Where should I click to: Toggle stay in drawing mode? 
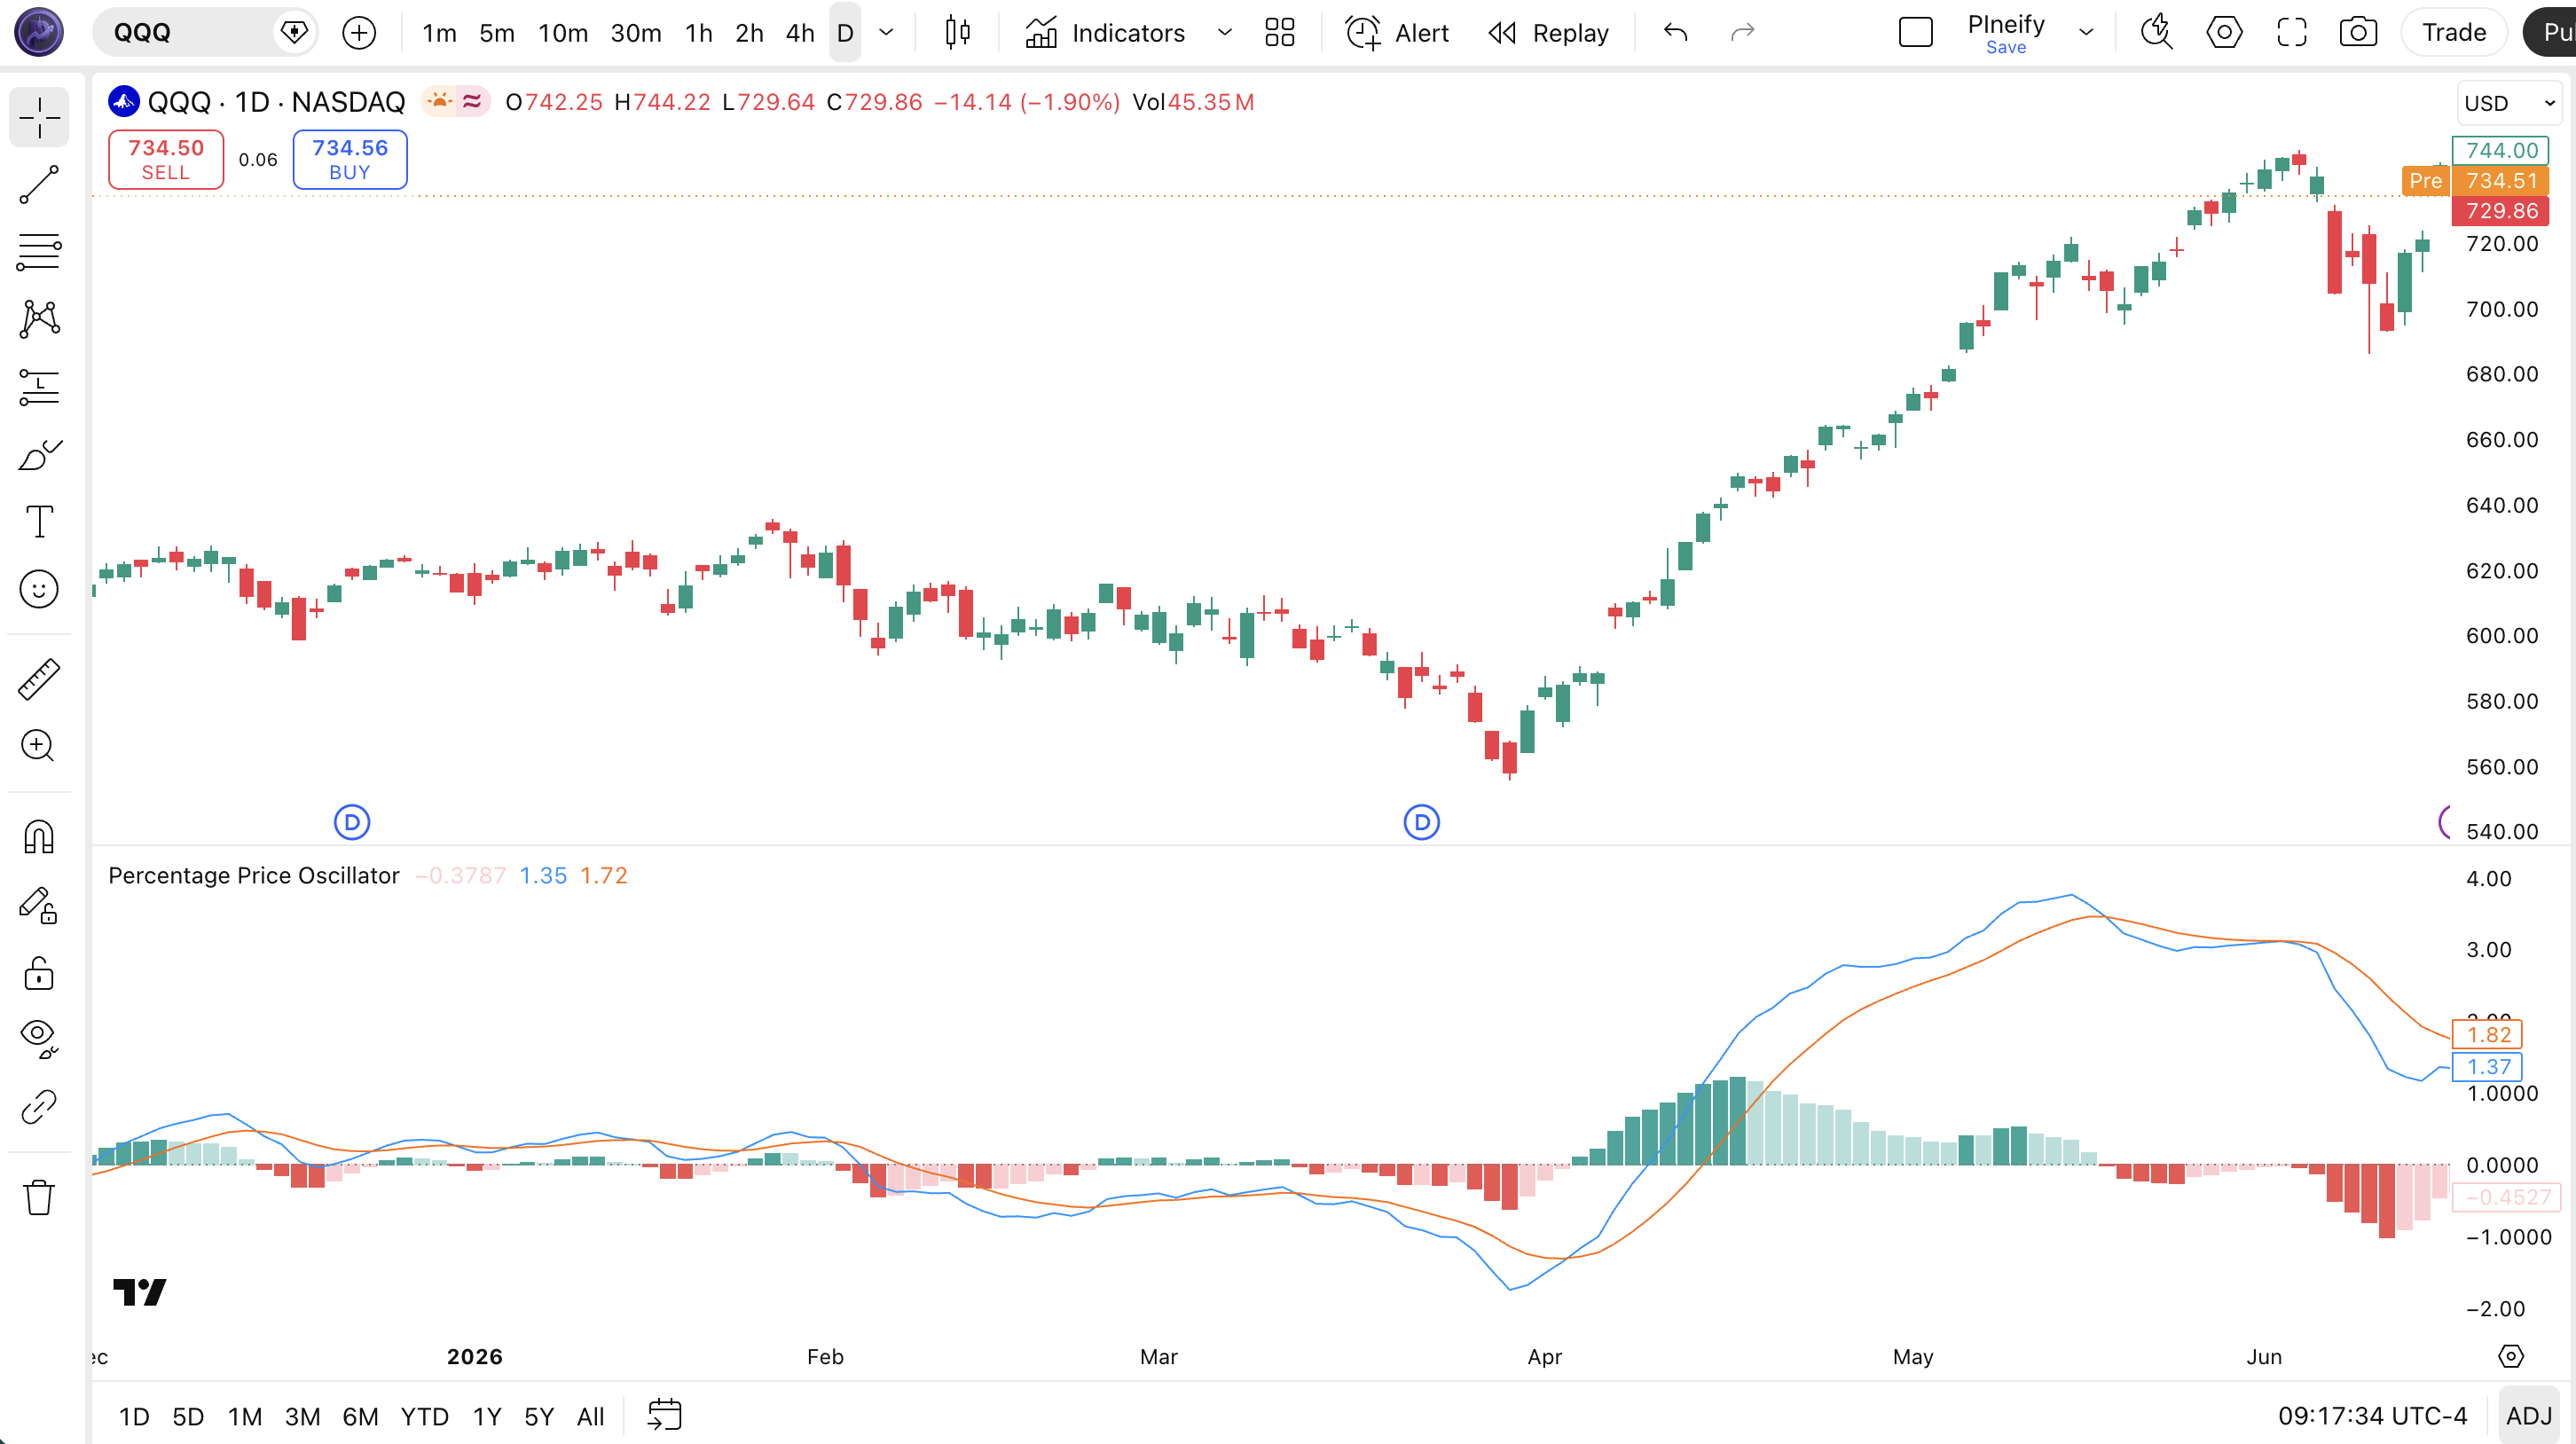coord(39,905)
